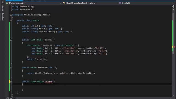Image resolution: width=176 pixels, height=99 pixels.
Task: Collapse the Create() method block
Action: [x=11, y=81]
